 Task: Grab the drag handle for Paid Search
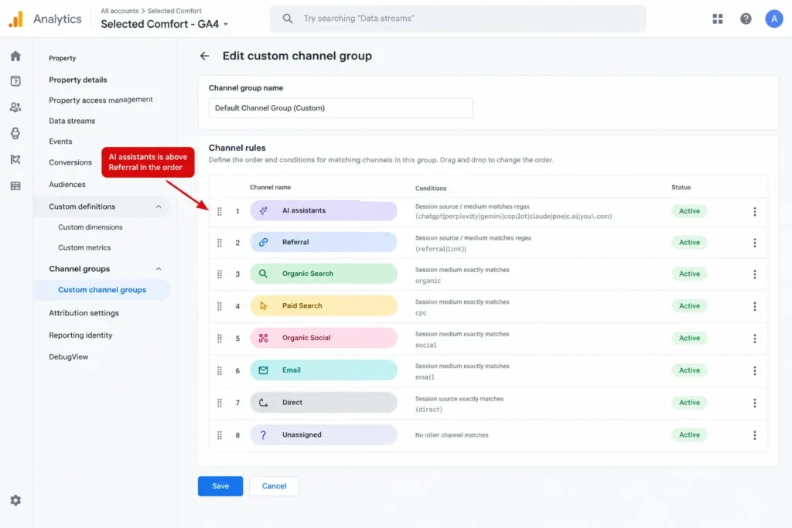click(219, 306)
